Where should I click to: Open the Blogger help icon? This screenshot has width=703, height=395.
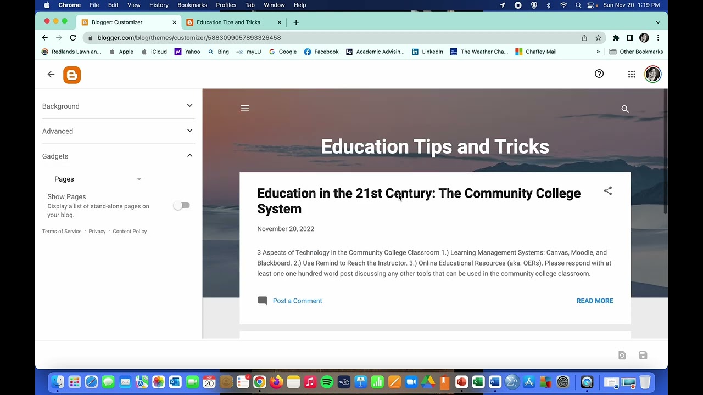pyautogui.click(x=599, y=74)
